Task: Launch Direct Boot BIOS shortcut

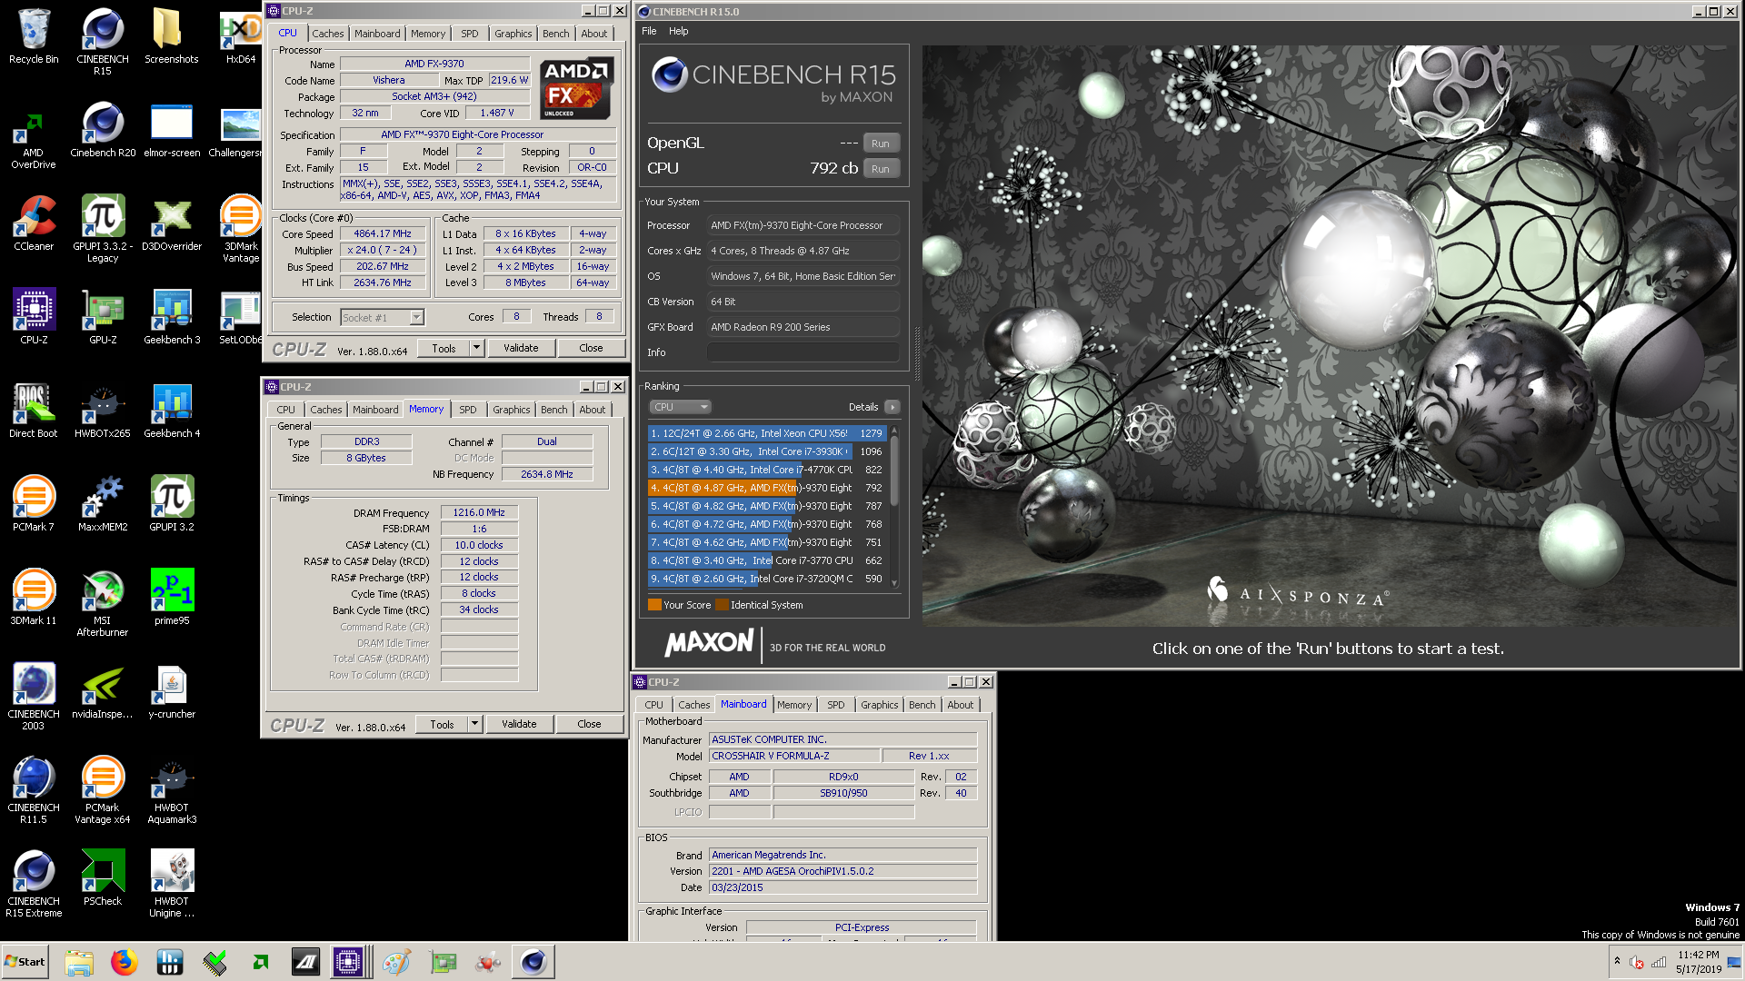Action: pyautogui.click(x=34, y=411)
